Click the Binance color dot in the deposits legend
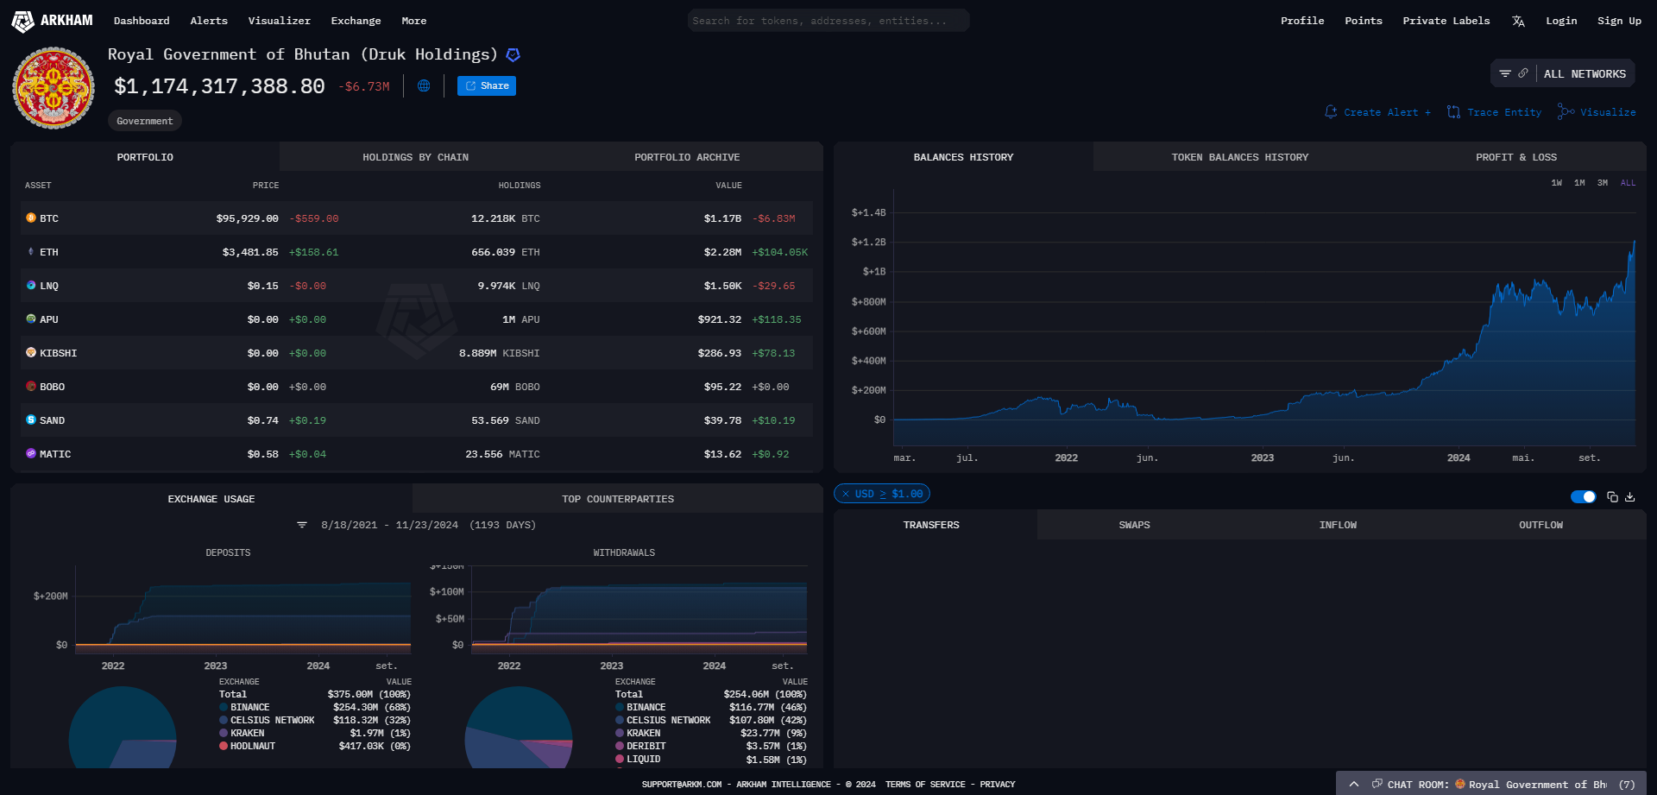1657x795 pixels. (x=224, y=707)
